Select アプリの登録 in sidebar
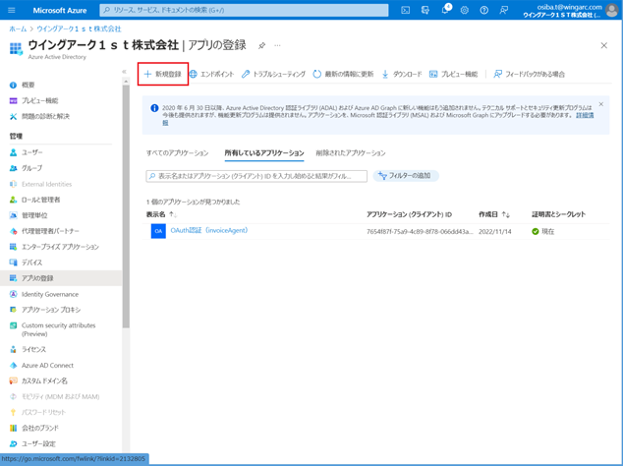Image resolution: width=623 pixels, height=466 pixels. click(61, 278)
